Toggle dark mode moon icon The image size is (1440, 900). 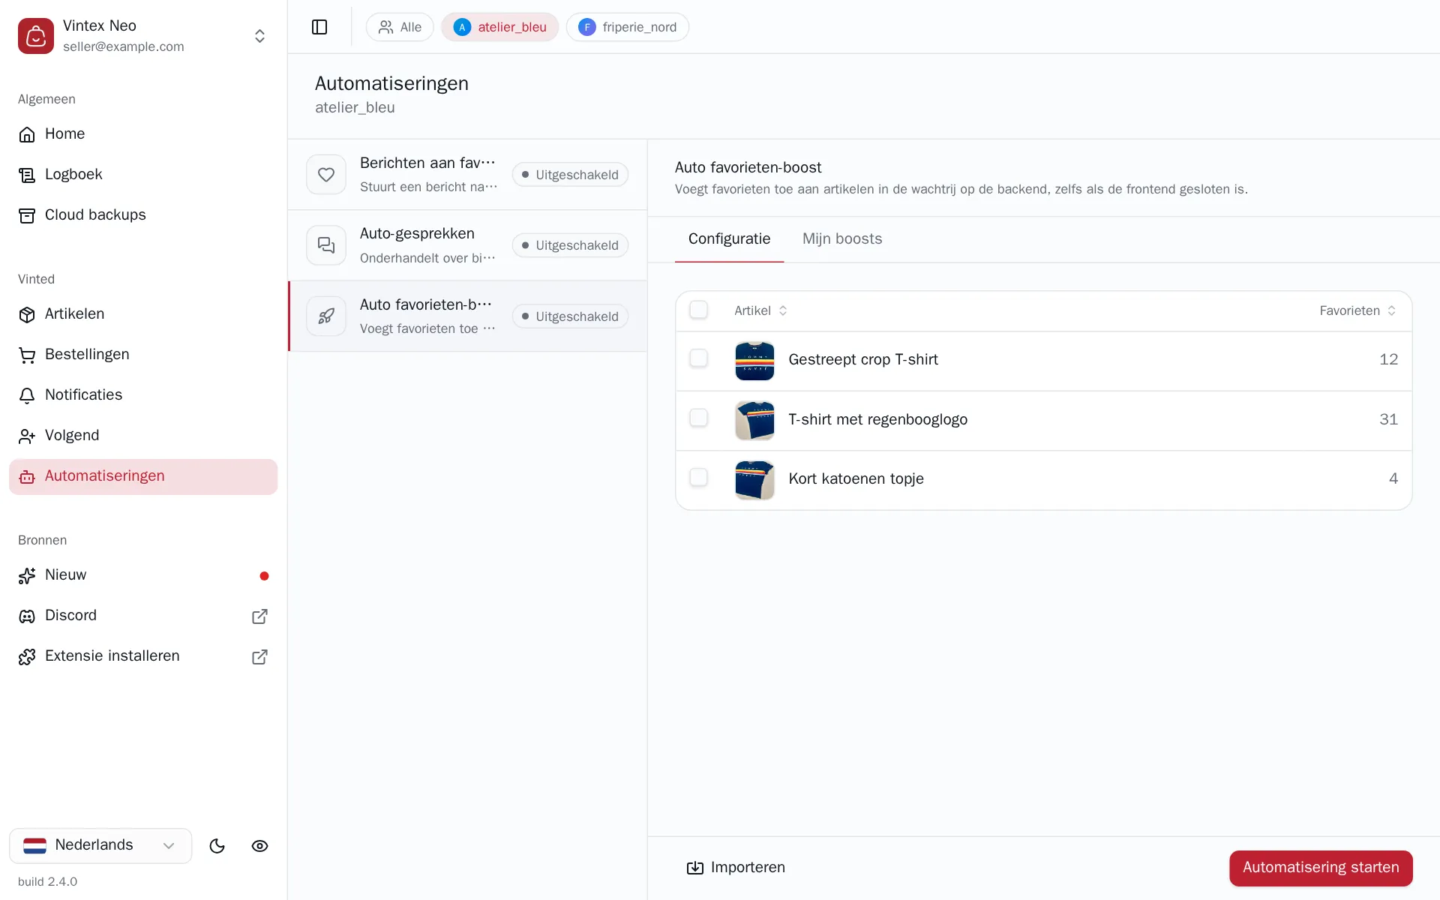[217, 846]
